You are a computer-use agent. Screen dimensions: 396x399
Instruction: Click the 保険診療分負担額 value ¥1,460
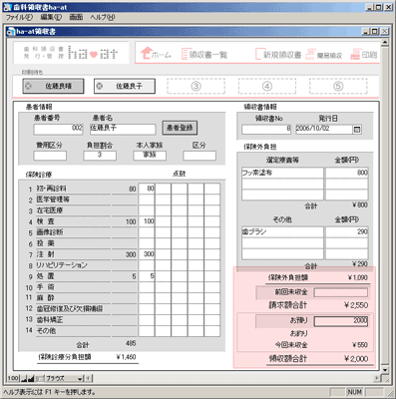tap(126, 357)
